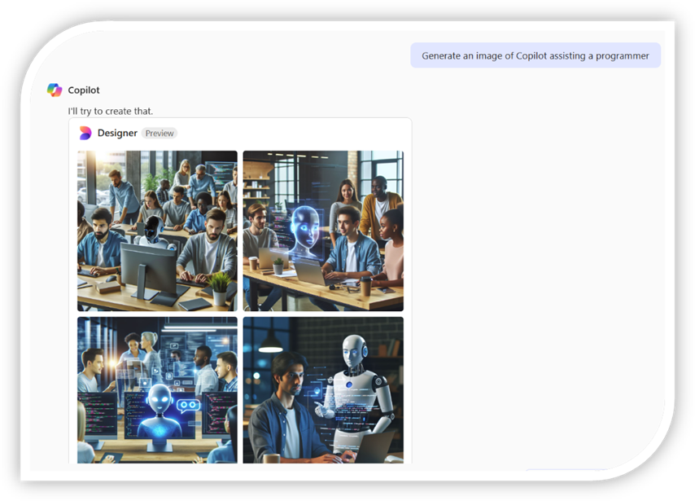The width and height of the screenshot is (695, 501).
Task: Open the glowing robot chat-bubble image
Action: point(157,390)
